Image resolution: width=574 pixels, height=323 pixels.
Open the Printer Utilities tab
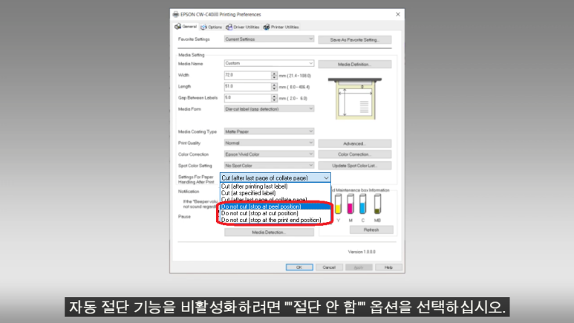coord(281,27)
